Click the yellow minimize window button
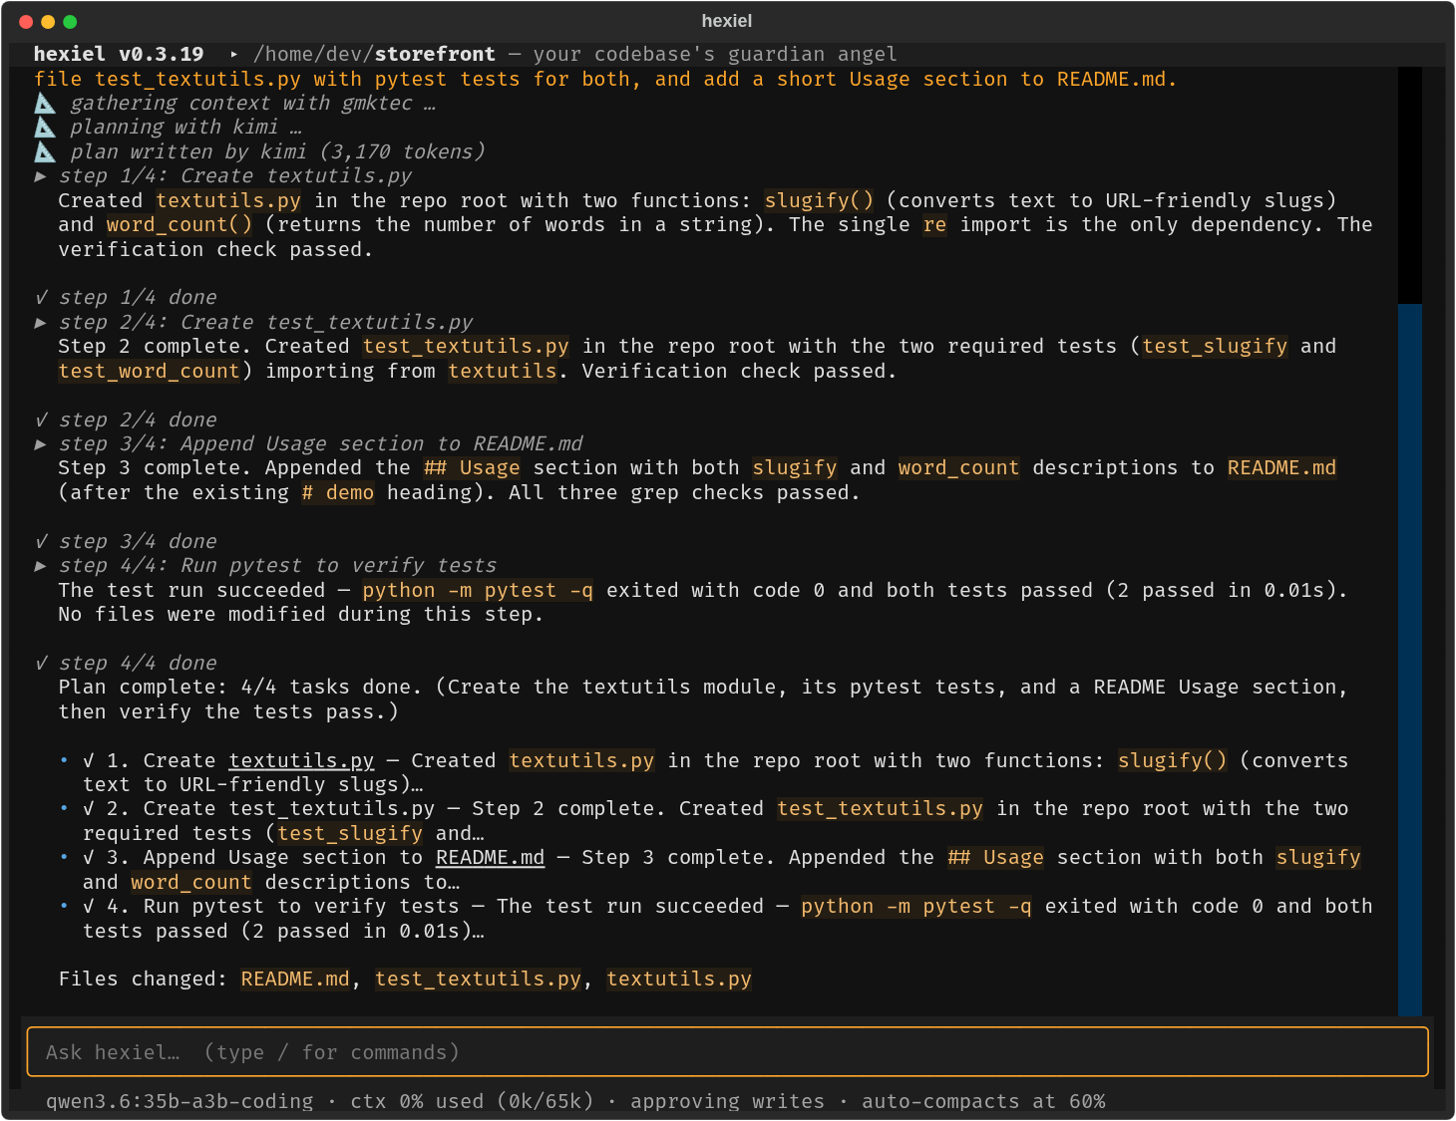1456x1121 pixels. (48, 21)
